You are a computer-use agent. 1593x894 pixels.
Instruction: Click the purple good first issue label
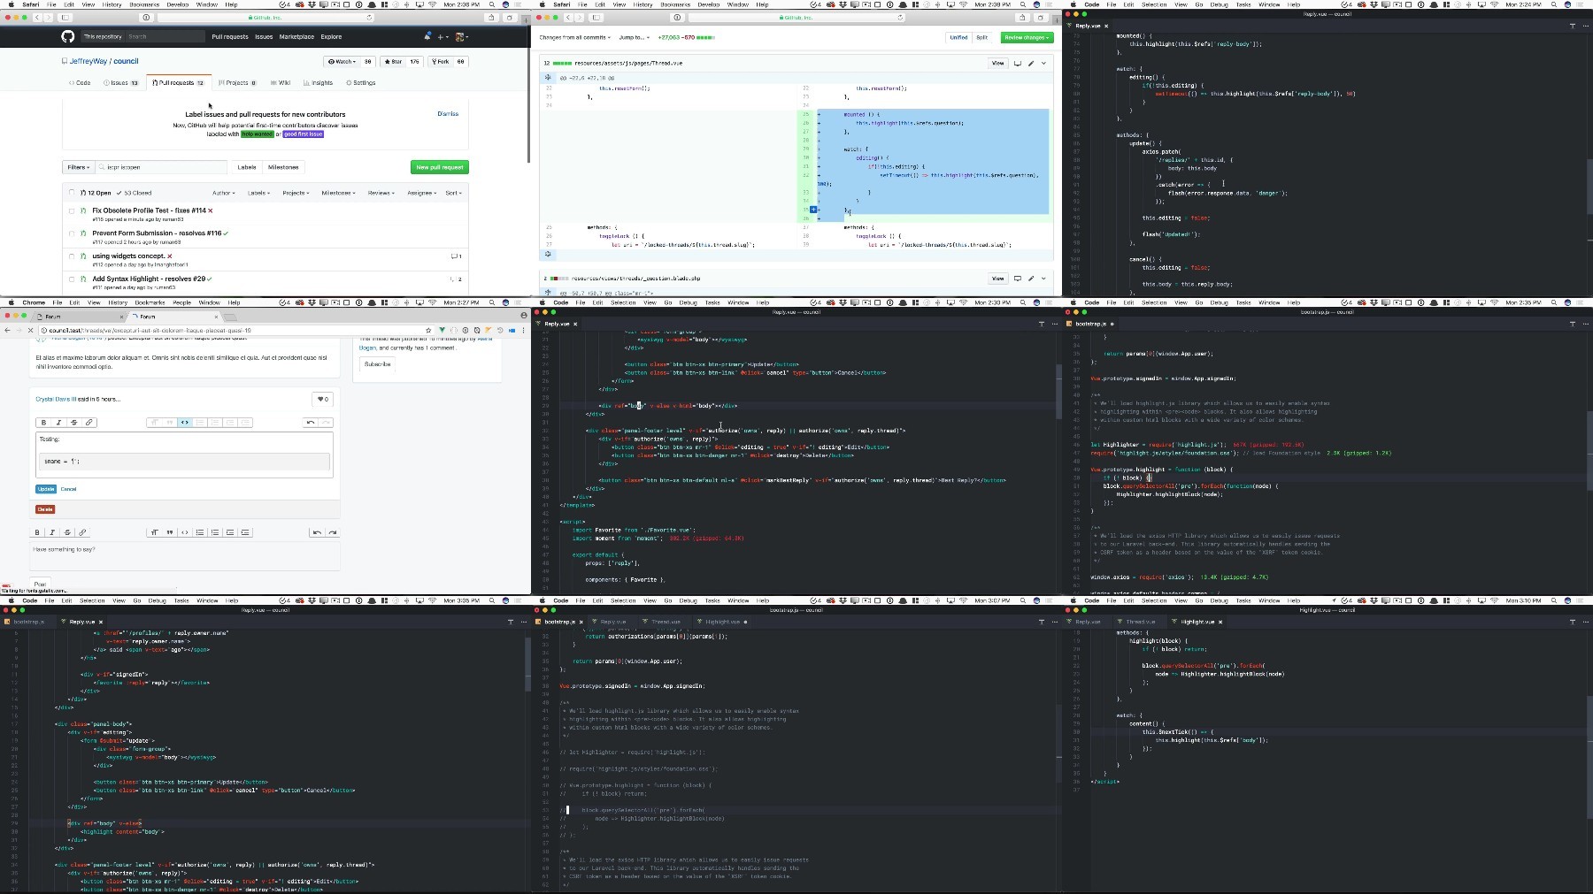coord(304,134)
